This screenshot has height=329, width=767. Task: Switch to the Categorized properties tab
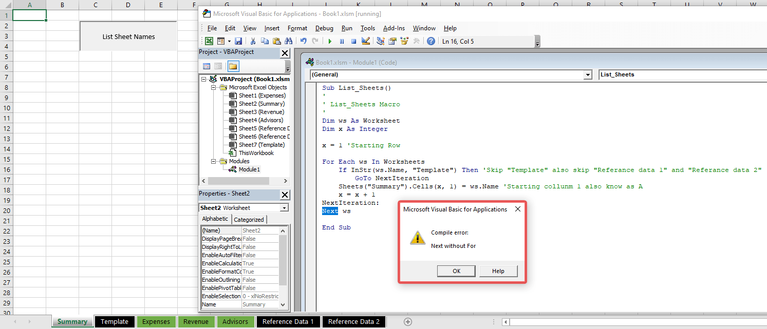(249, 220)
